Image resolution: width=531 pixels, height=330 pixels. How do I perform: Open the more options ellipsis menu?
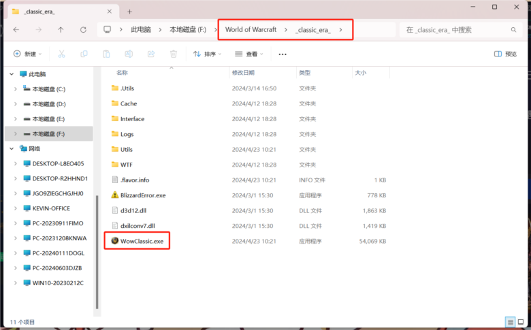coord(283,54)
